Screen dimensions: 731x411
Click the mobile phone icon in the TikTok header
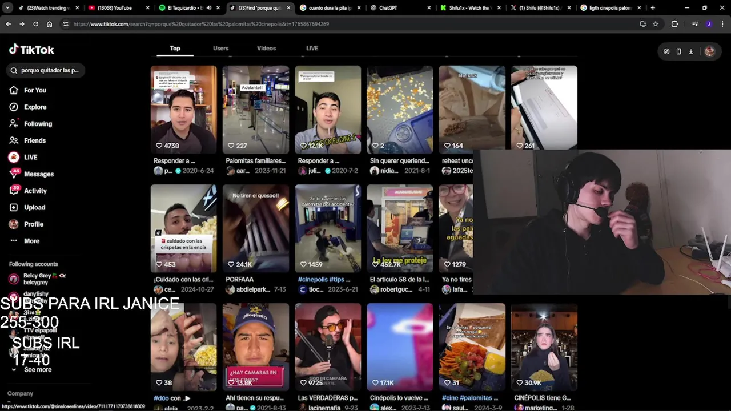coord(678,51)
